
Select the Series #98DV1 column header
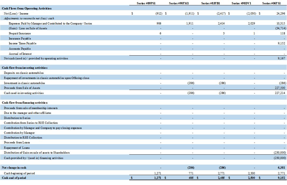click(x=241, y=3)
